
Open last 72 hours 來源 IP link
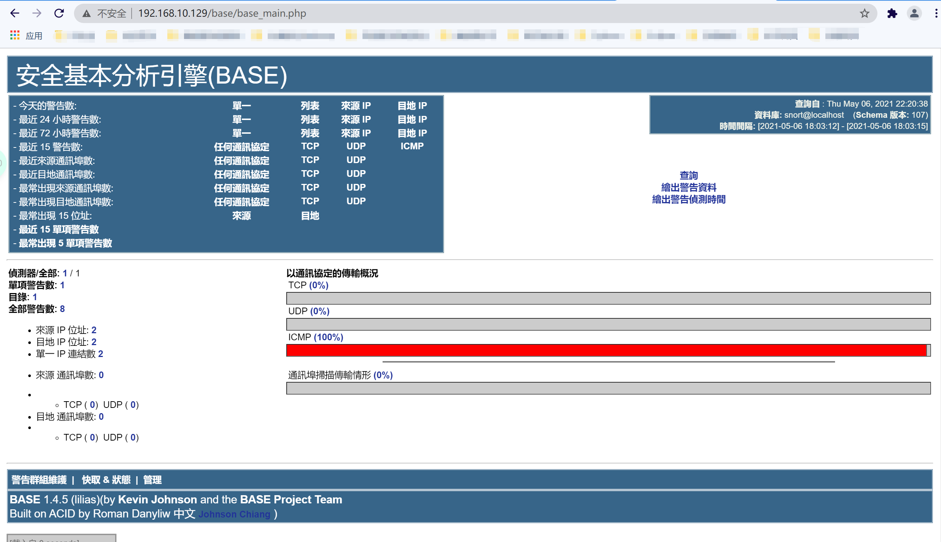point(356,133)
